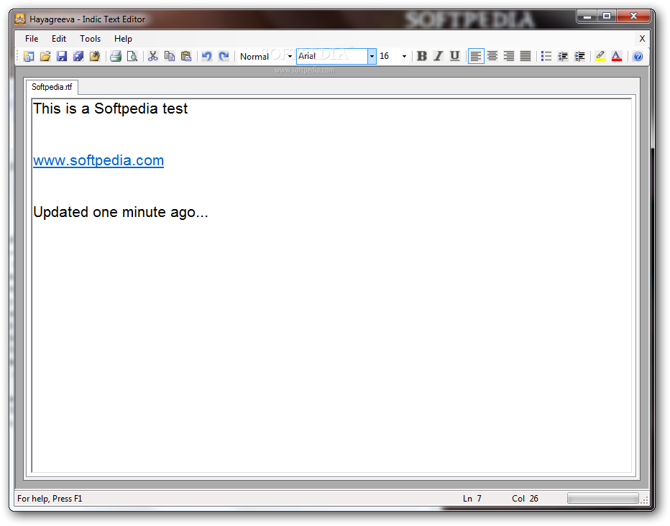The height and width of the screenshot is (526, 670).
Task: Click the Ln 7 status indicator
Action: click(x=472, y=499)
